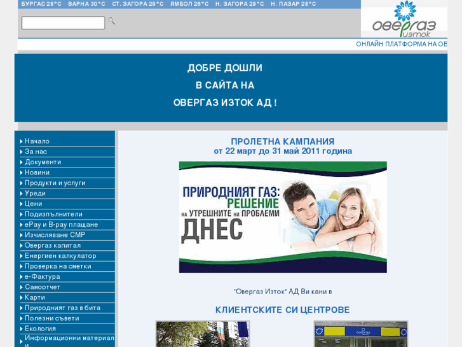Open Изчисляване СМР link
Viewport: 462px width, 347px height.
pyautogui.click(x=55, y=235)
